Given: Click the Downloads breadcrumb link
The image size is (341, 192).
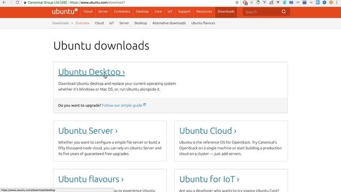Looking at the screenshot, I should point(60,23).
